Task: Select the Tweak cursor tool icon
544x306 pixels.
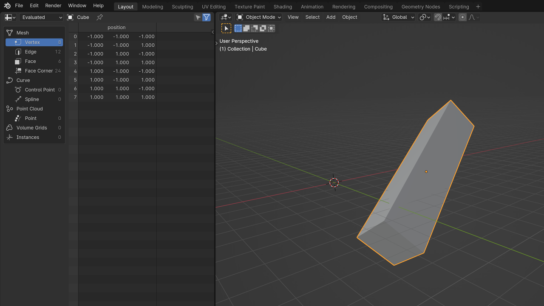Action: 226,28
